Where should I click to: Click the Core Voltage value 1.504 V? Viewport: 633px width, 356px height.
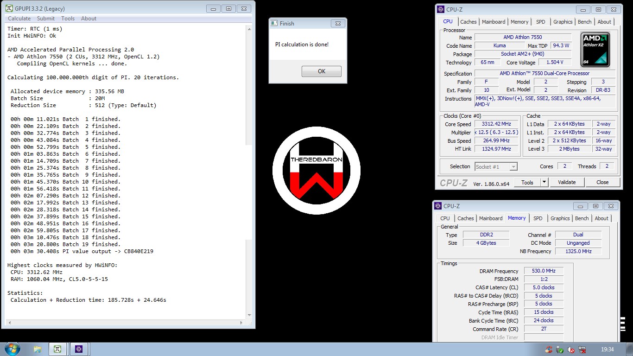click(x=555, y=63)
